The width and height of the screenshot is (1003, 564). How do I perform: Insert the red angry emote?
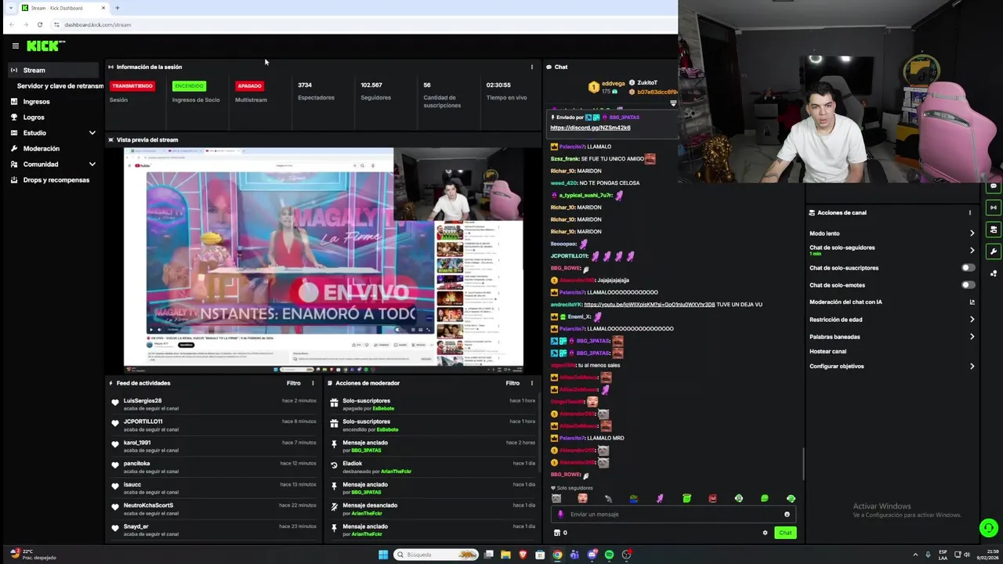click(712, 498)
